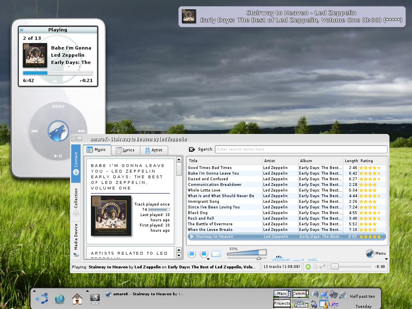Switch to the Projects virtual desktop
The width and height of the screenshot is (412, 309).
pyautogui.click(x=282, y=303)
